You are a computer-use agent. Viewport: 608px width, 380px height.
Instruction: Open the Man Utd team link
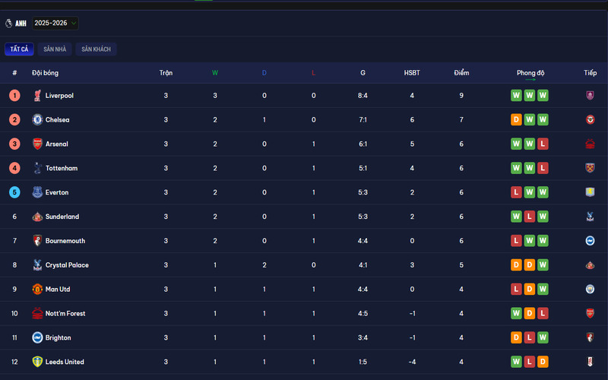pyautogui.click(x=58, y=290)
